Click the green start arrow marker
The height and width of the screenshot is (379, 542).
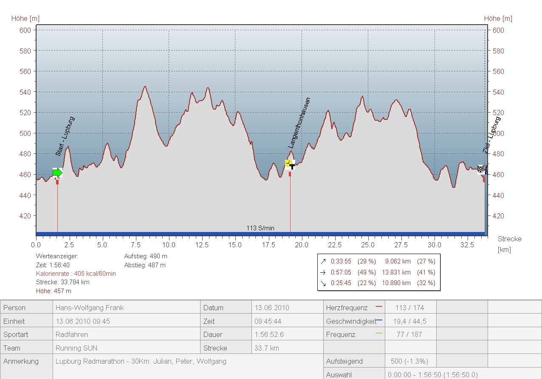[57, 173]
